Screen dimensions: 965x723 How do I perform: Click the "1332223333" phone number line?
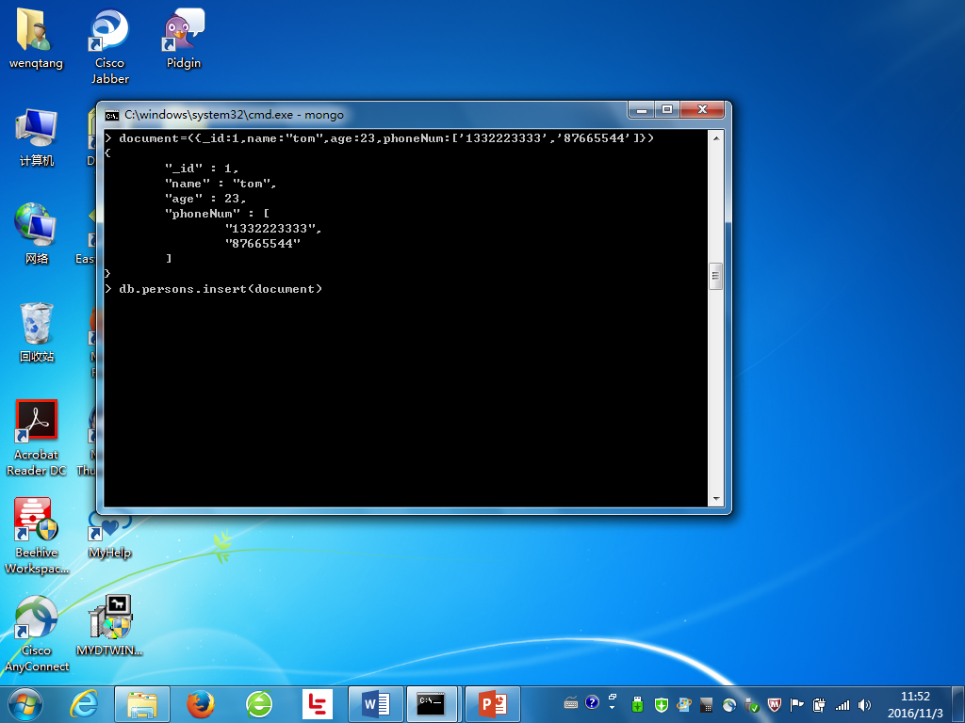click(273, 229)
